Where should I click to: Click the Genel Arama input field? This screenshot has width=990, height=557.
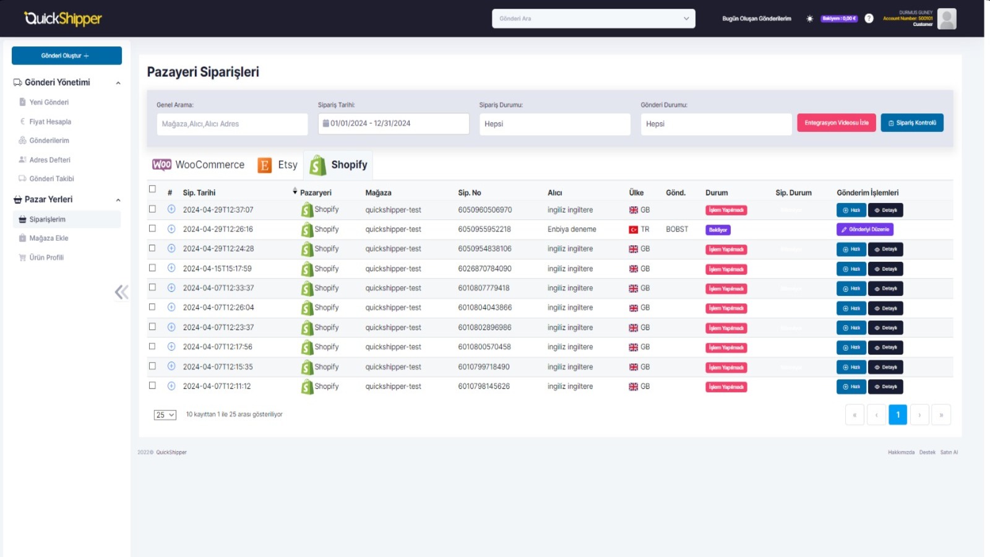(232, 124)
